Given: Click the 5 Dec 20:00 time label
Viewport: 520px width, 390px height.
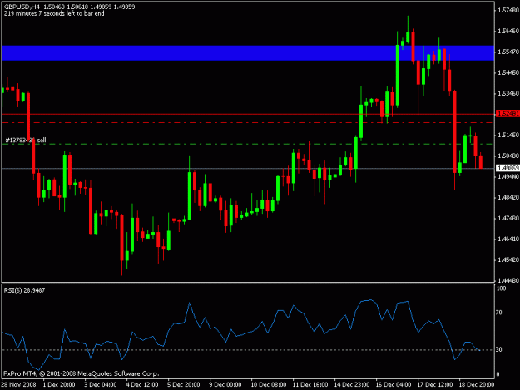Looking at the screenshot, I should [x=184, y=385].
